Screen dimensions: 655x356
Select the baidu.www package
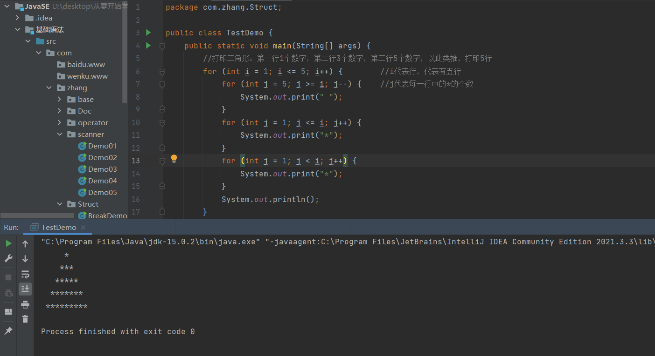tap(81, 64)
